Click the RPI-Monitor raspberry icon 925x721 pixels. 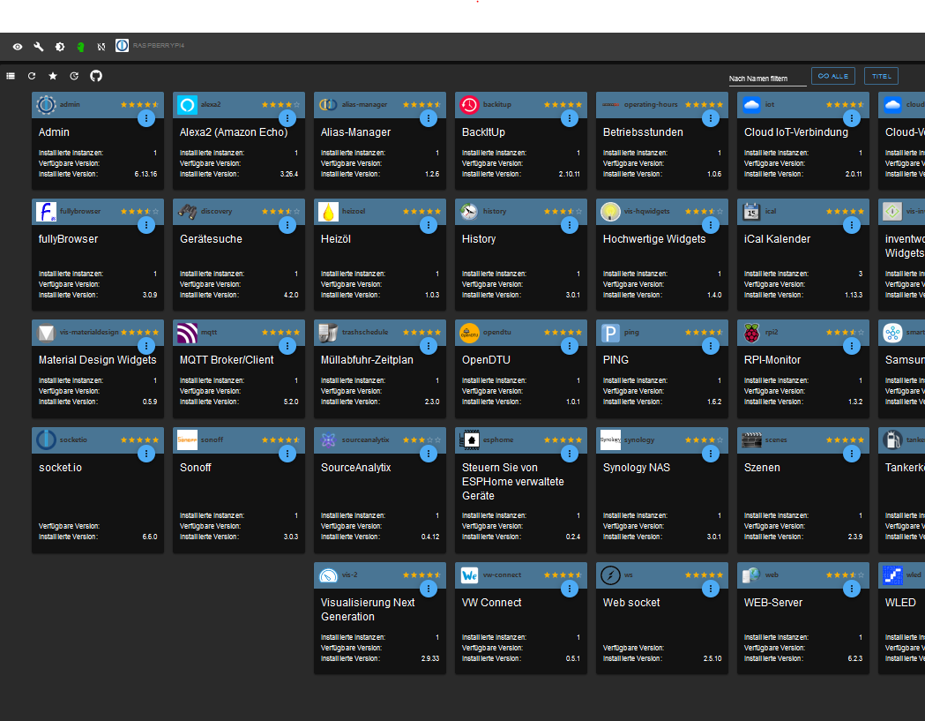(751, 333)
